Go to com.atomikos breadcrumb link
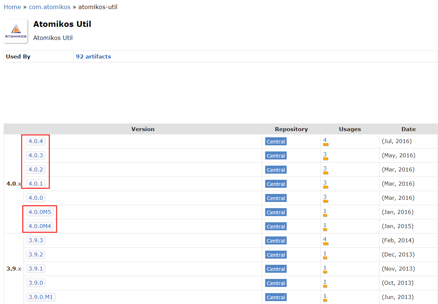The image size is (438, 304). [49, 7]
